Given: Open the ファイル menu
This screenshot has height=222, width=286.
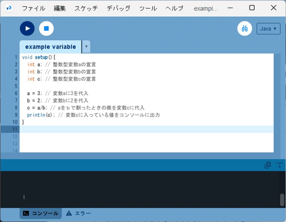Looking at the screenshot, I should pos(34,8).
